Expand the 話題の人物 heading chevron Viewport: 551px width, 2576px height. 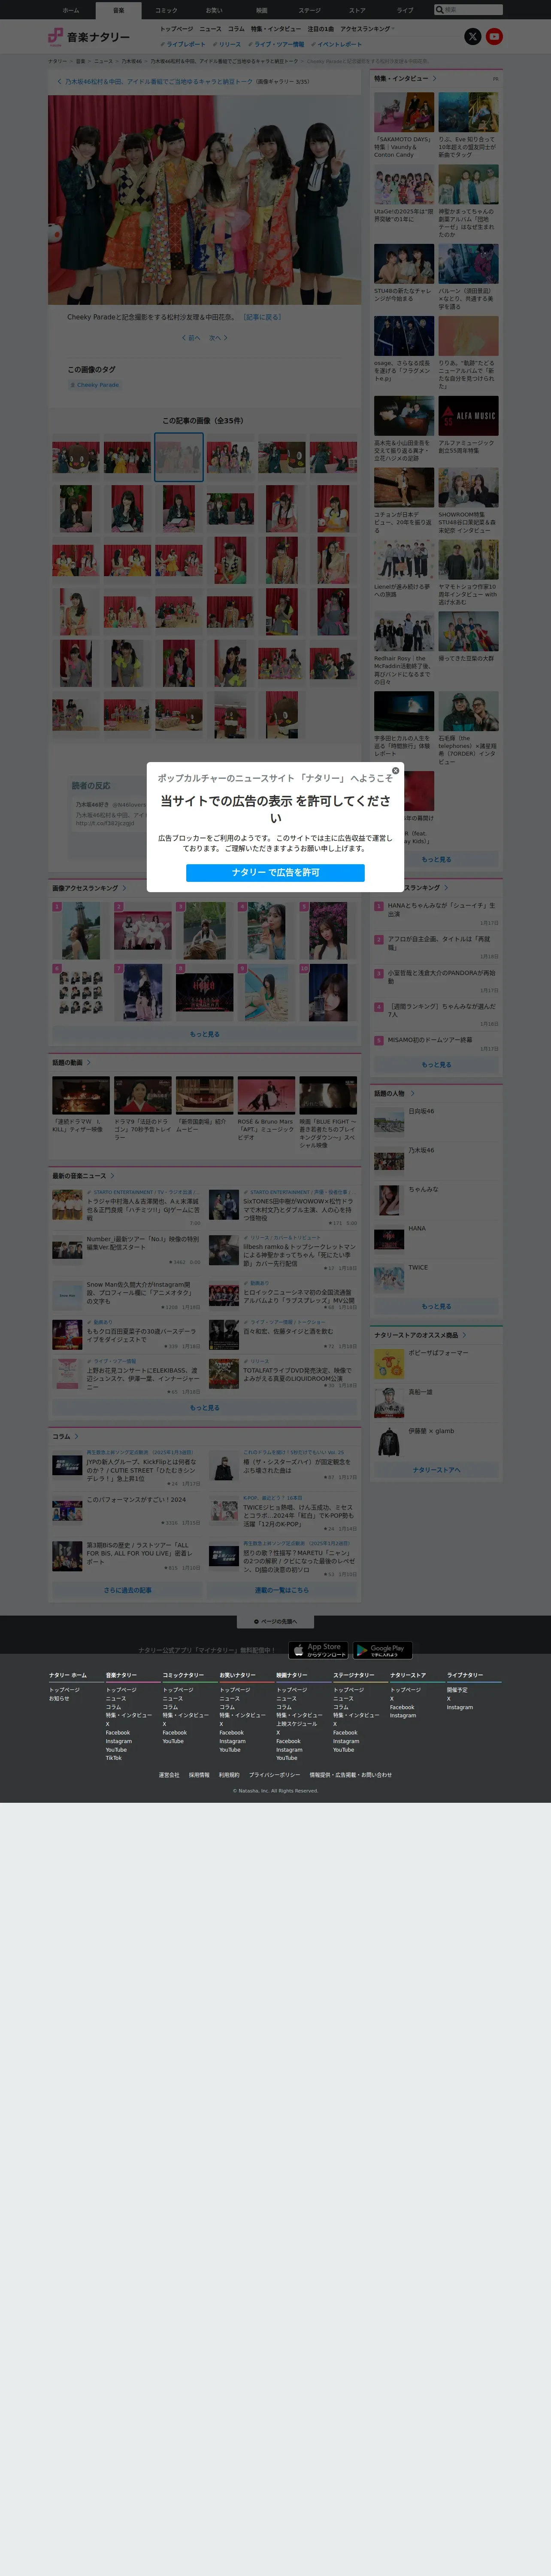coord(412,1094)
